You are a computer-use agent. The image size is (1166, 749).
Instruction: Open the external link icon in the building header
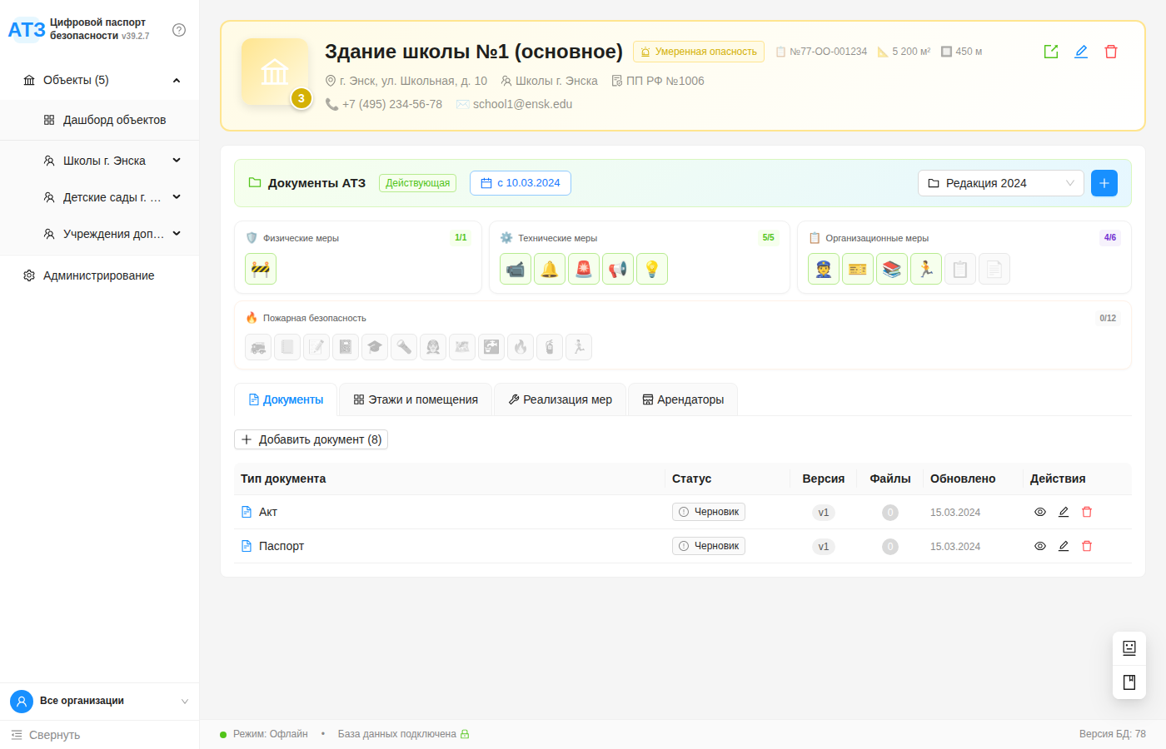[1050, 51]
